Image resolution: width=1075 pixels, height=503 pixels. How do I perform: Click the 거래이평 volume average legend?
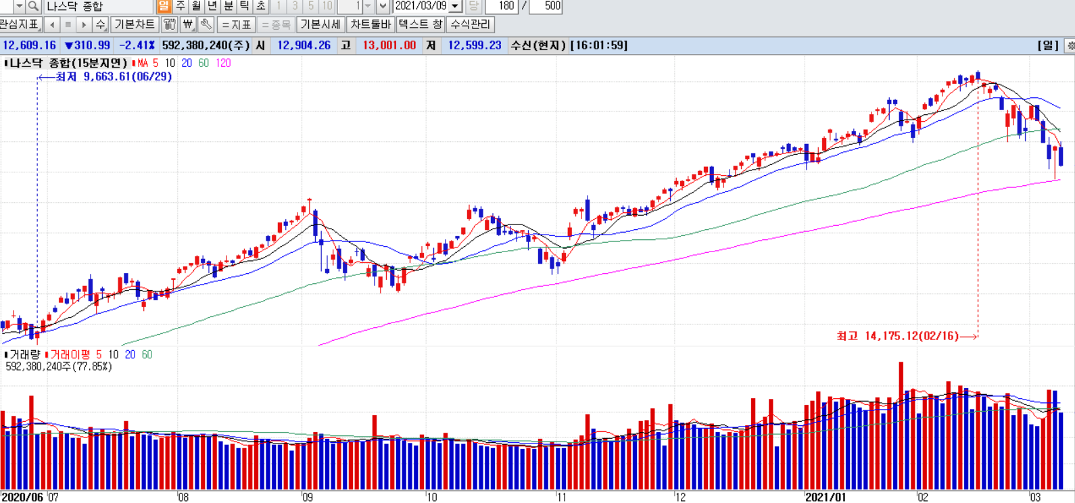74,354
